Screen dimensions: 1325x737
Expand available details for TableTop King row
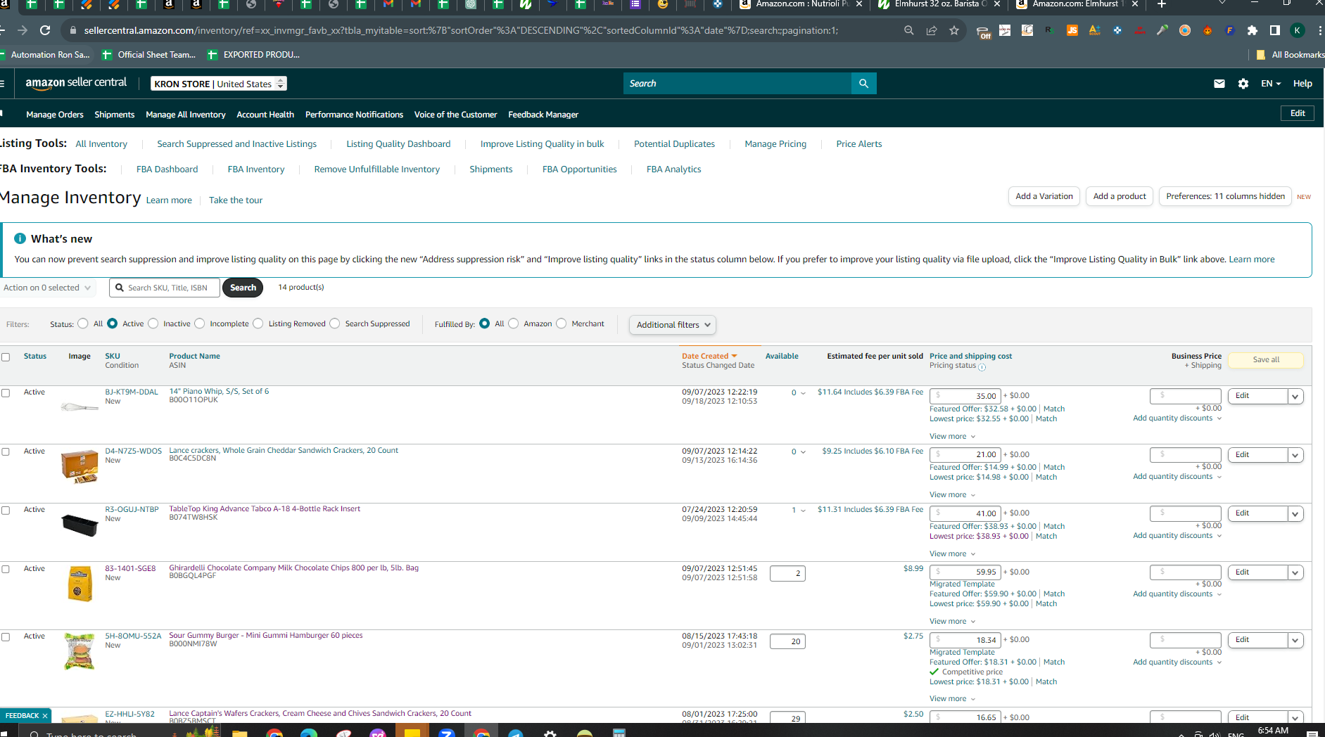[x=803, y=511]
